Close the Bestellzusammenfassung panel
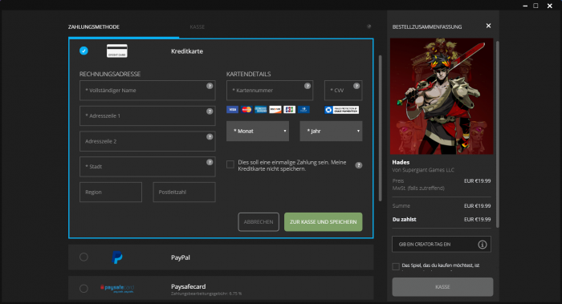 click(x=488, y=26)
